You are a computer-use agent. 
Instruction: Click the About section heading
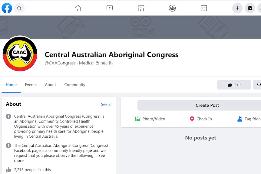pyautogui.click(x=14, y=104)
